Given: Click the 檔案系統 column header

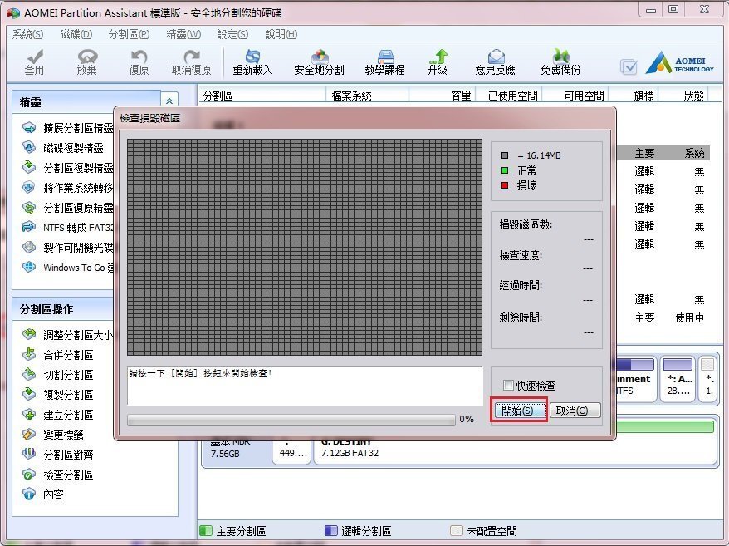Looking at the screenshot, I should click(x=367, y=96).
